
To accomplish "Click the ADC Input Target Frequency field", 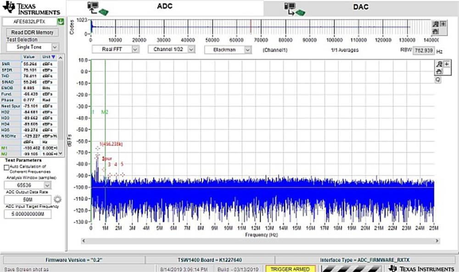I will (x=32, y=214).
